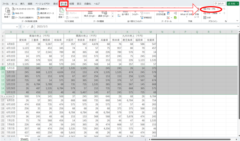Click the 九州の売上（千円）header cell
The image size is (240, 141).
[x=133, y=36]
